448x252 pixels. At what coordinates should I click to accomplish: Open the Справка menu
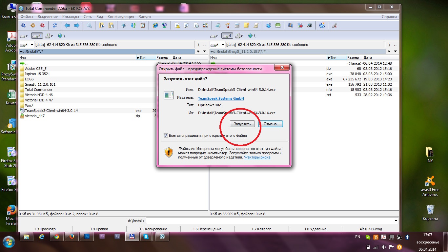click(x=389, y=17)
